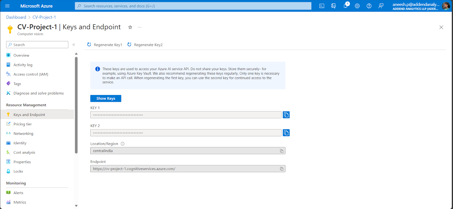Screen dimensions: 453x209
Task: Click the KEY 2 masked field
Action: [186, 133]
